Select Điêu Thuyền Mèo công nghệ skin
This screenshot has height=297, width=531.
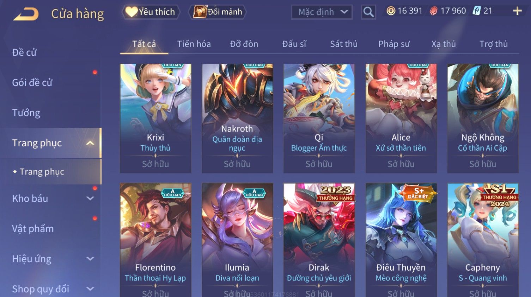pos(401,240)
